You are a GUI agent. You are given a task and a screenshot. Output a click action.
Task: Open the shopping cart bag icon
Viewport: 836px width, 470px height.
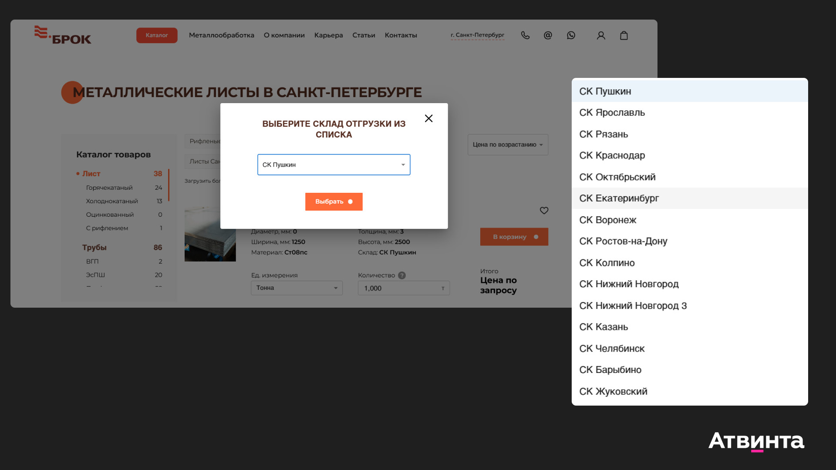(624, 36)
